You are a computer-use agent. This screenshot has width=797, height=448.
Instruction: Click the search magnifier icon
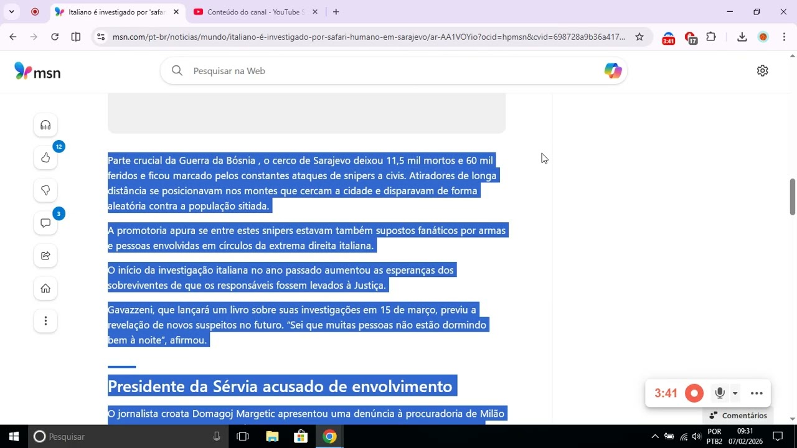point(177,71)
